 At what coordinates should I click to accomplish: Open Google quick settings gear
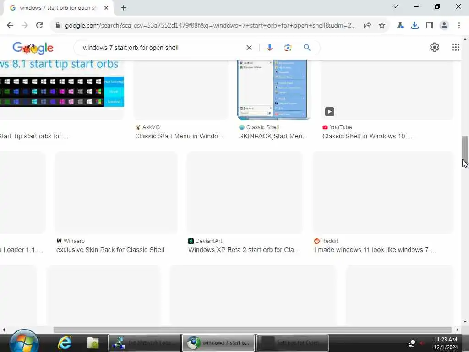435,47
